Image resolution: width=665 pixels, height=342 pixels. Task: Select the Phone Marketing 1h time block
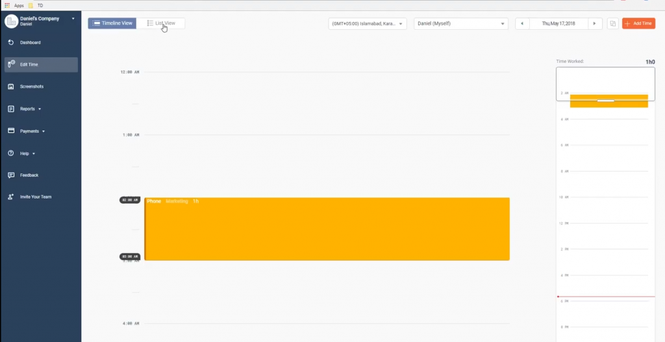point(327,229)
